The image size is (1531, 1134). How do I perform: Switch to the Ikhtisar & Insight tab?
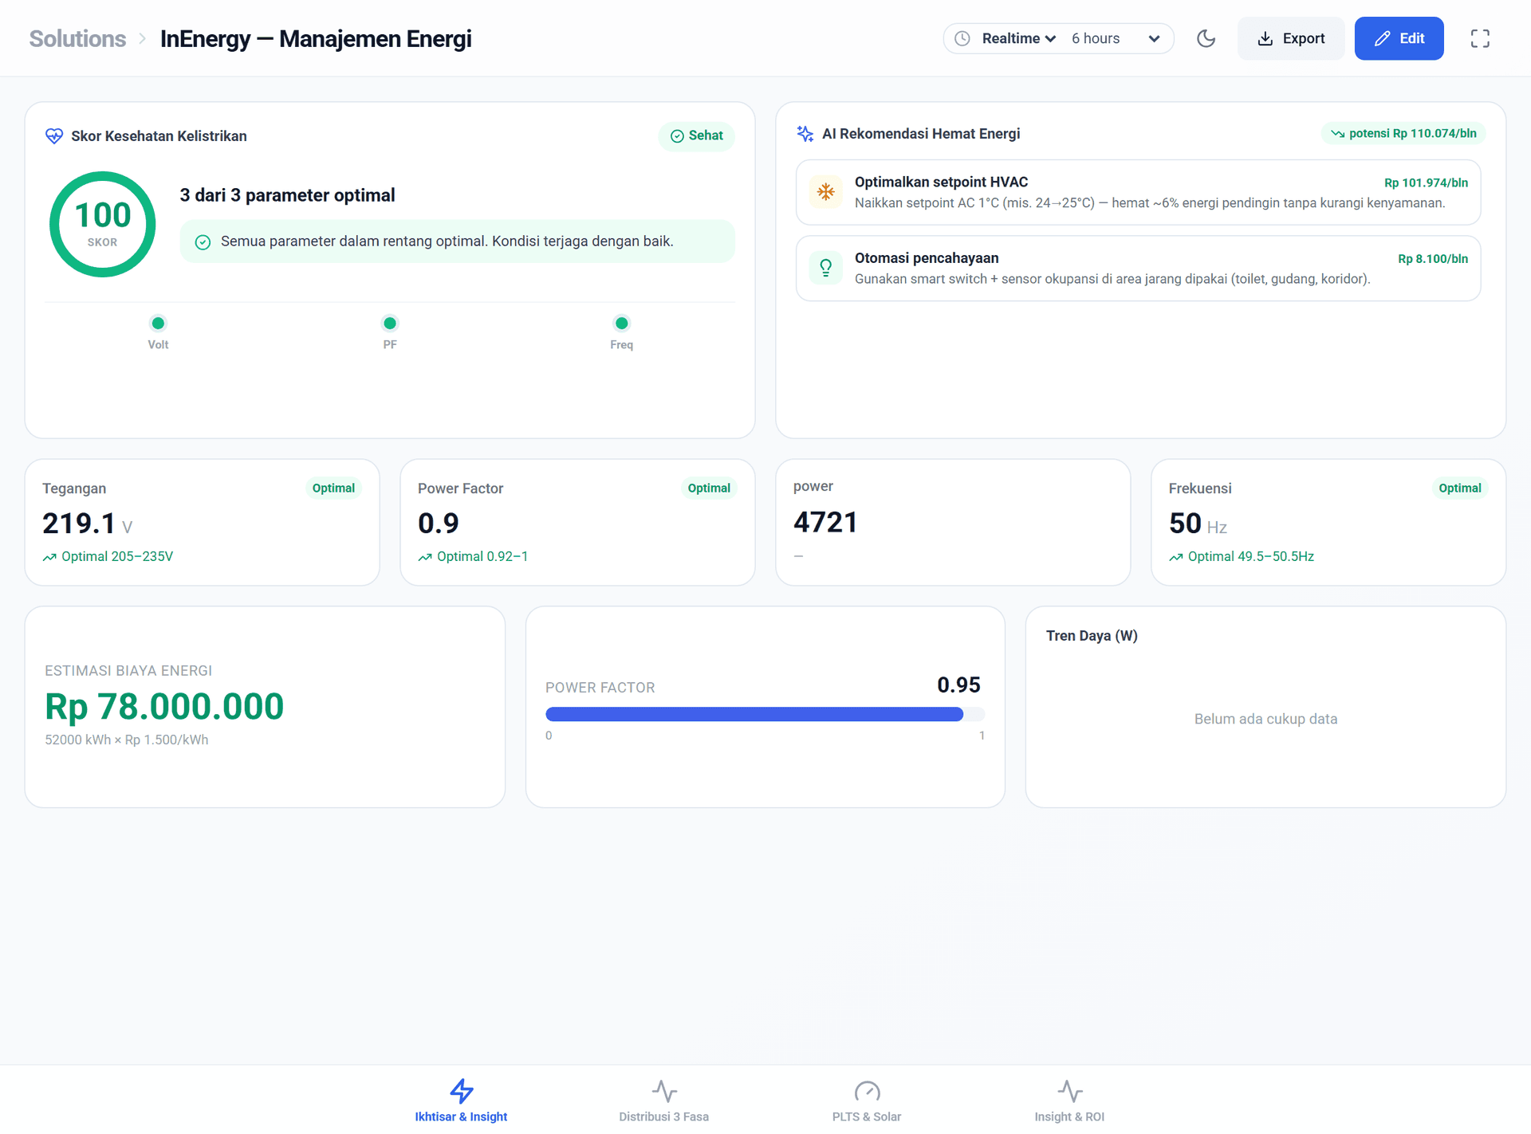(461, 1101)
